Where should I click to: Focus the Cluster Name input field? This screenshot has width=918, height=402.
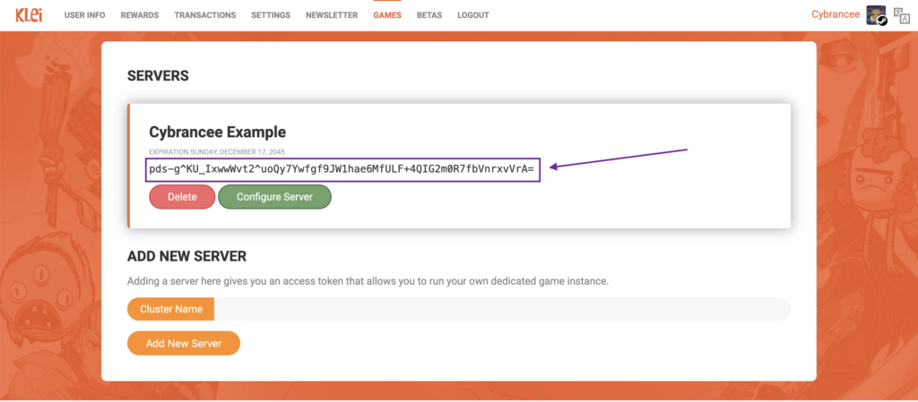click(x=502, y=309)
